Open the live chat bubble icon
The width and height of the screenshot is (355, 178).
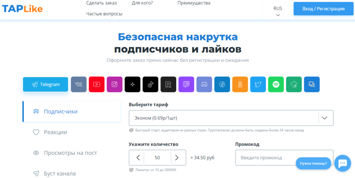click(x=343, y=163)
